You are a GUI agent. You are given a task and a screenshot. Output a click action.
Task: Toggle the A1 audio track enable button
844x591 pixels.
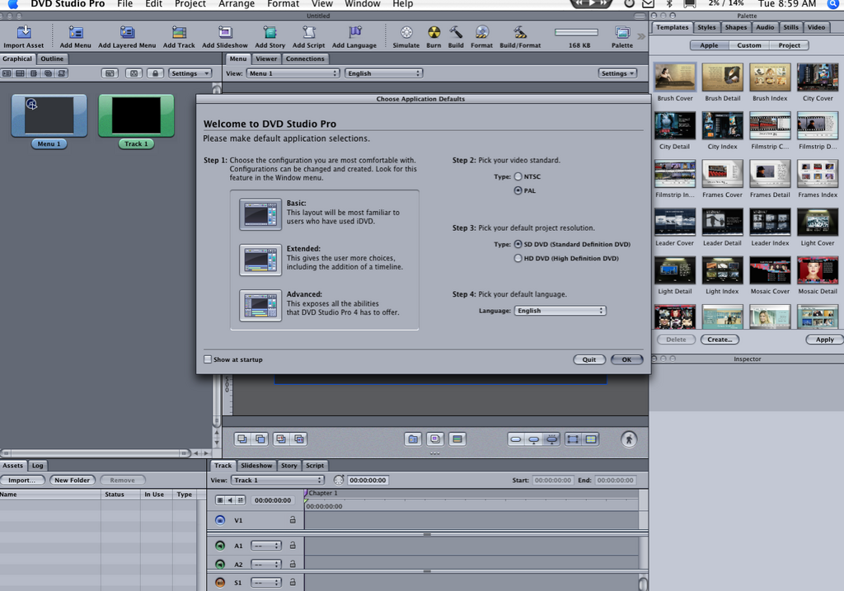coord(219,545)
